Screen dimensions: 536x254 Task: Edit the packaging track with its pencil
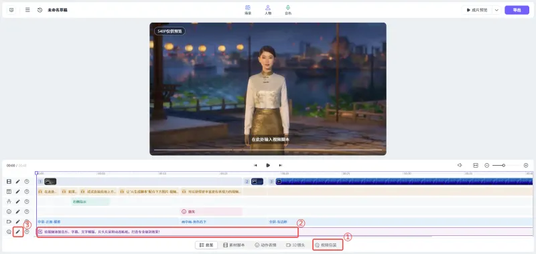tap(18, 232)
